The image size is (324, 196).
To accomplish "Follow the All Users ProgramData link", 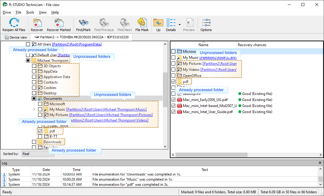I will click(77, 44).
